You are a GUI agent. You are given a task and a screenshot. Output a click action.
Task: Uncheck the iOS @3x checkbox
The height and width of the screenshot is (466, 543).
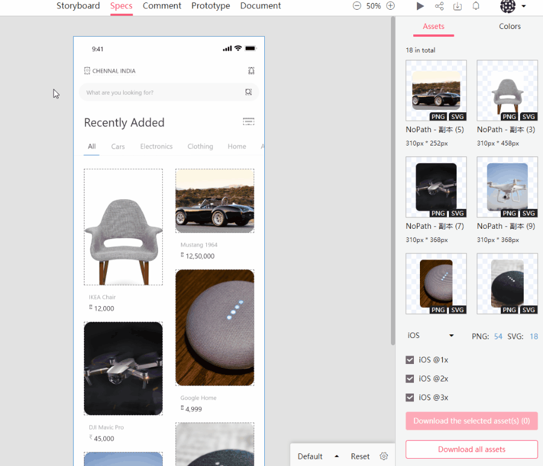pyautogui.click(x=410, y=397)
